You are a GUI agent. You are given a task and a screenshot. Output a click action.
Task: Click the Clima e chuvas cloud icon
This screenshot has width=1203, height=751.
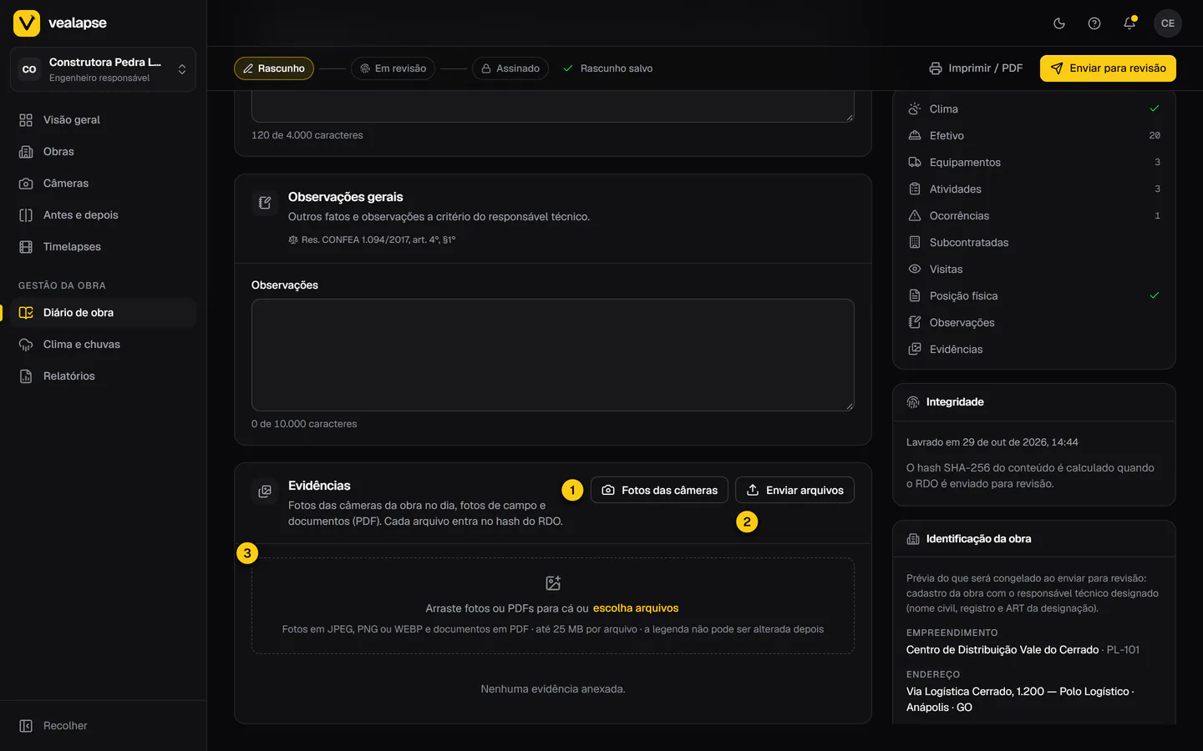pyautogui.click(x=26, y=345)
